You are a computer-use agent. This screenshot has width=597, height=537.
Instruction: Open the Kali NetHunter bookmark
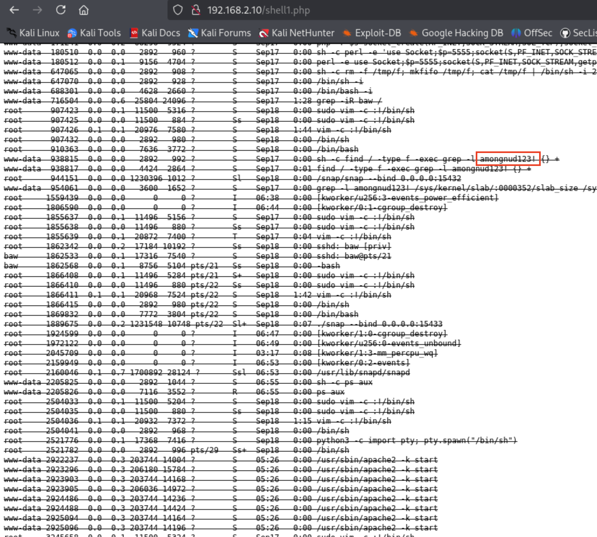point(297,33)
